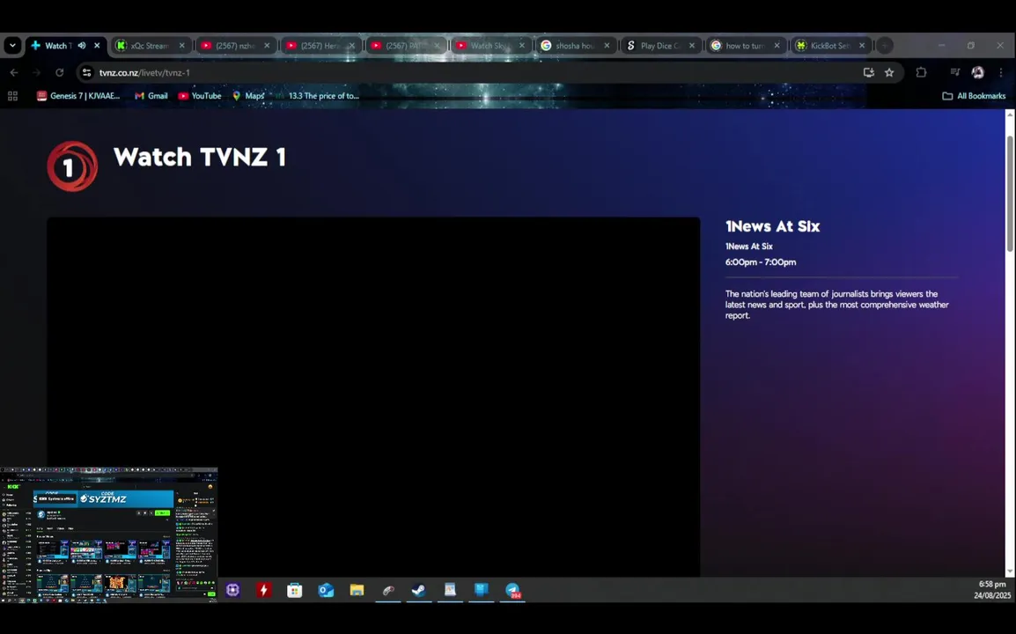Open Microsoft Store from taskbar
The image size is (1016, 634).
[295, 590]
